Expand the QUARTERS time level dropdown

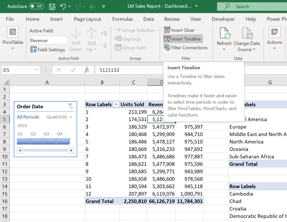(59, 117)
